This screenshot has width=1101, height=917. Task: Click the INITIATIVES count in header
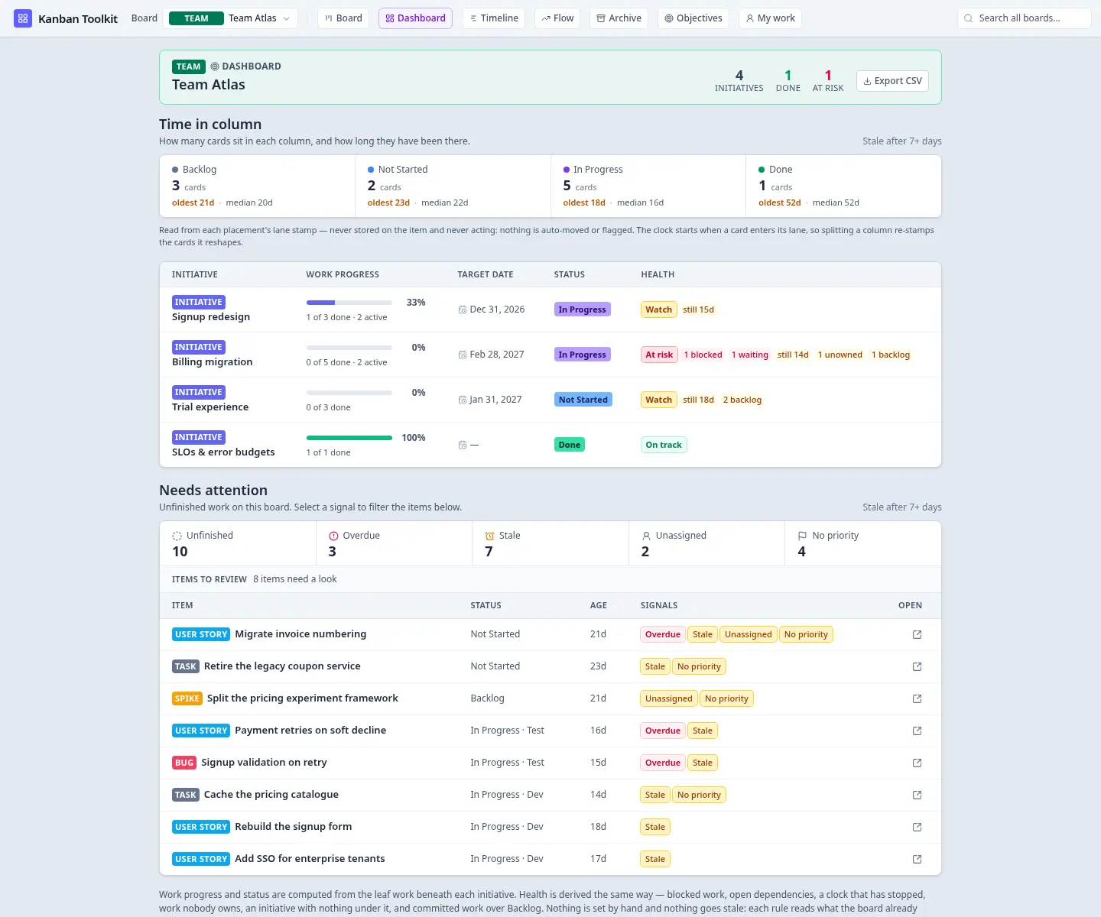pos(739,80)
